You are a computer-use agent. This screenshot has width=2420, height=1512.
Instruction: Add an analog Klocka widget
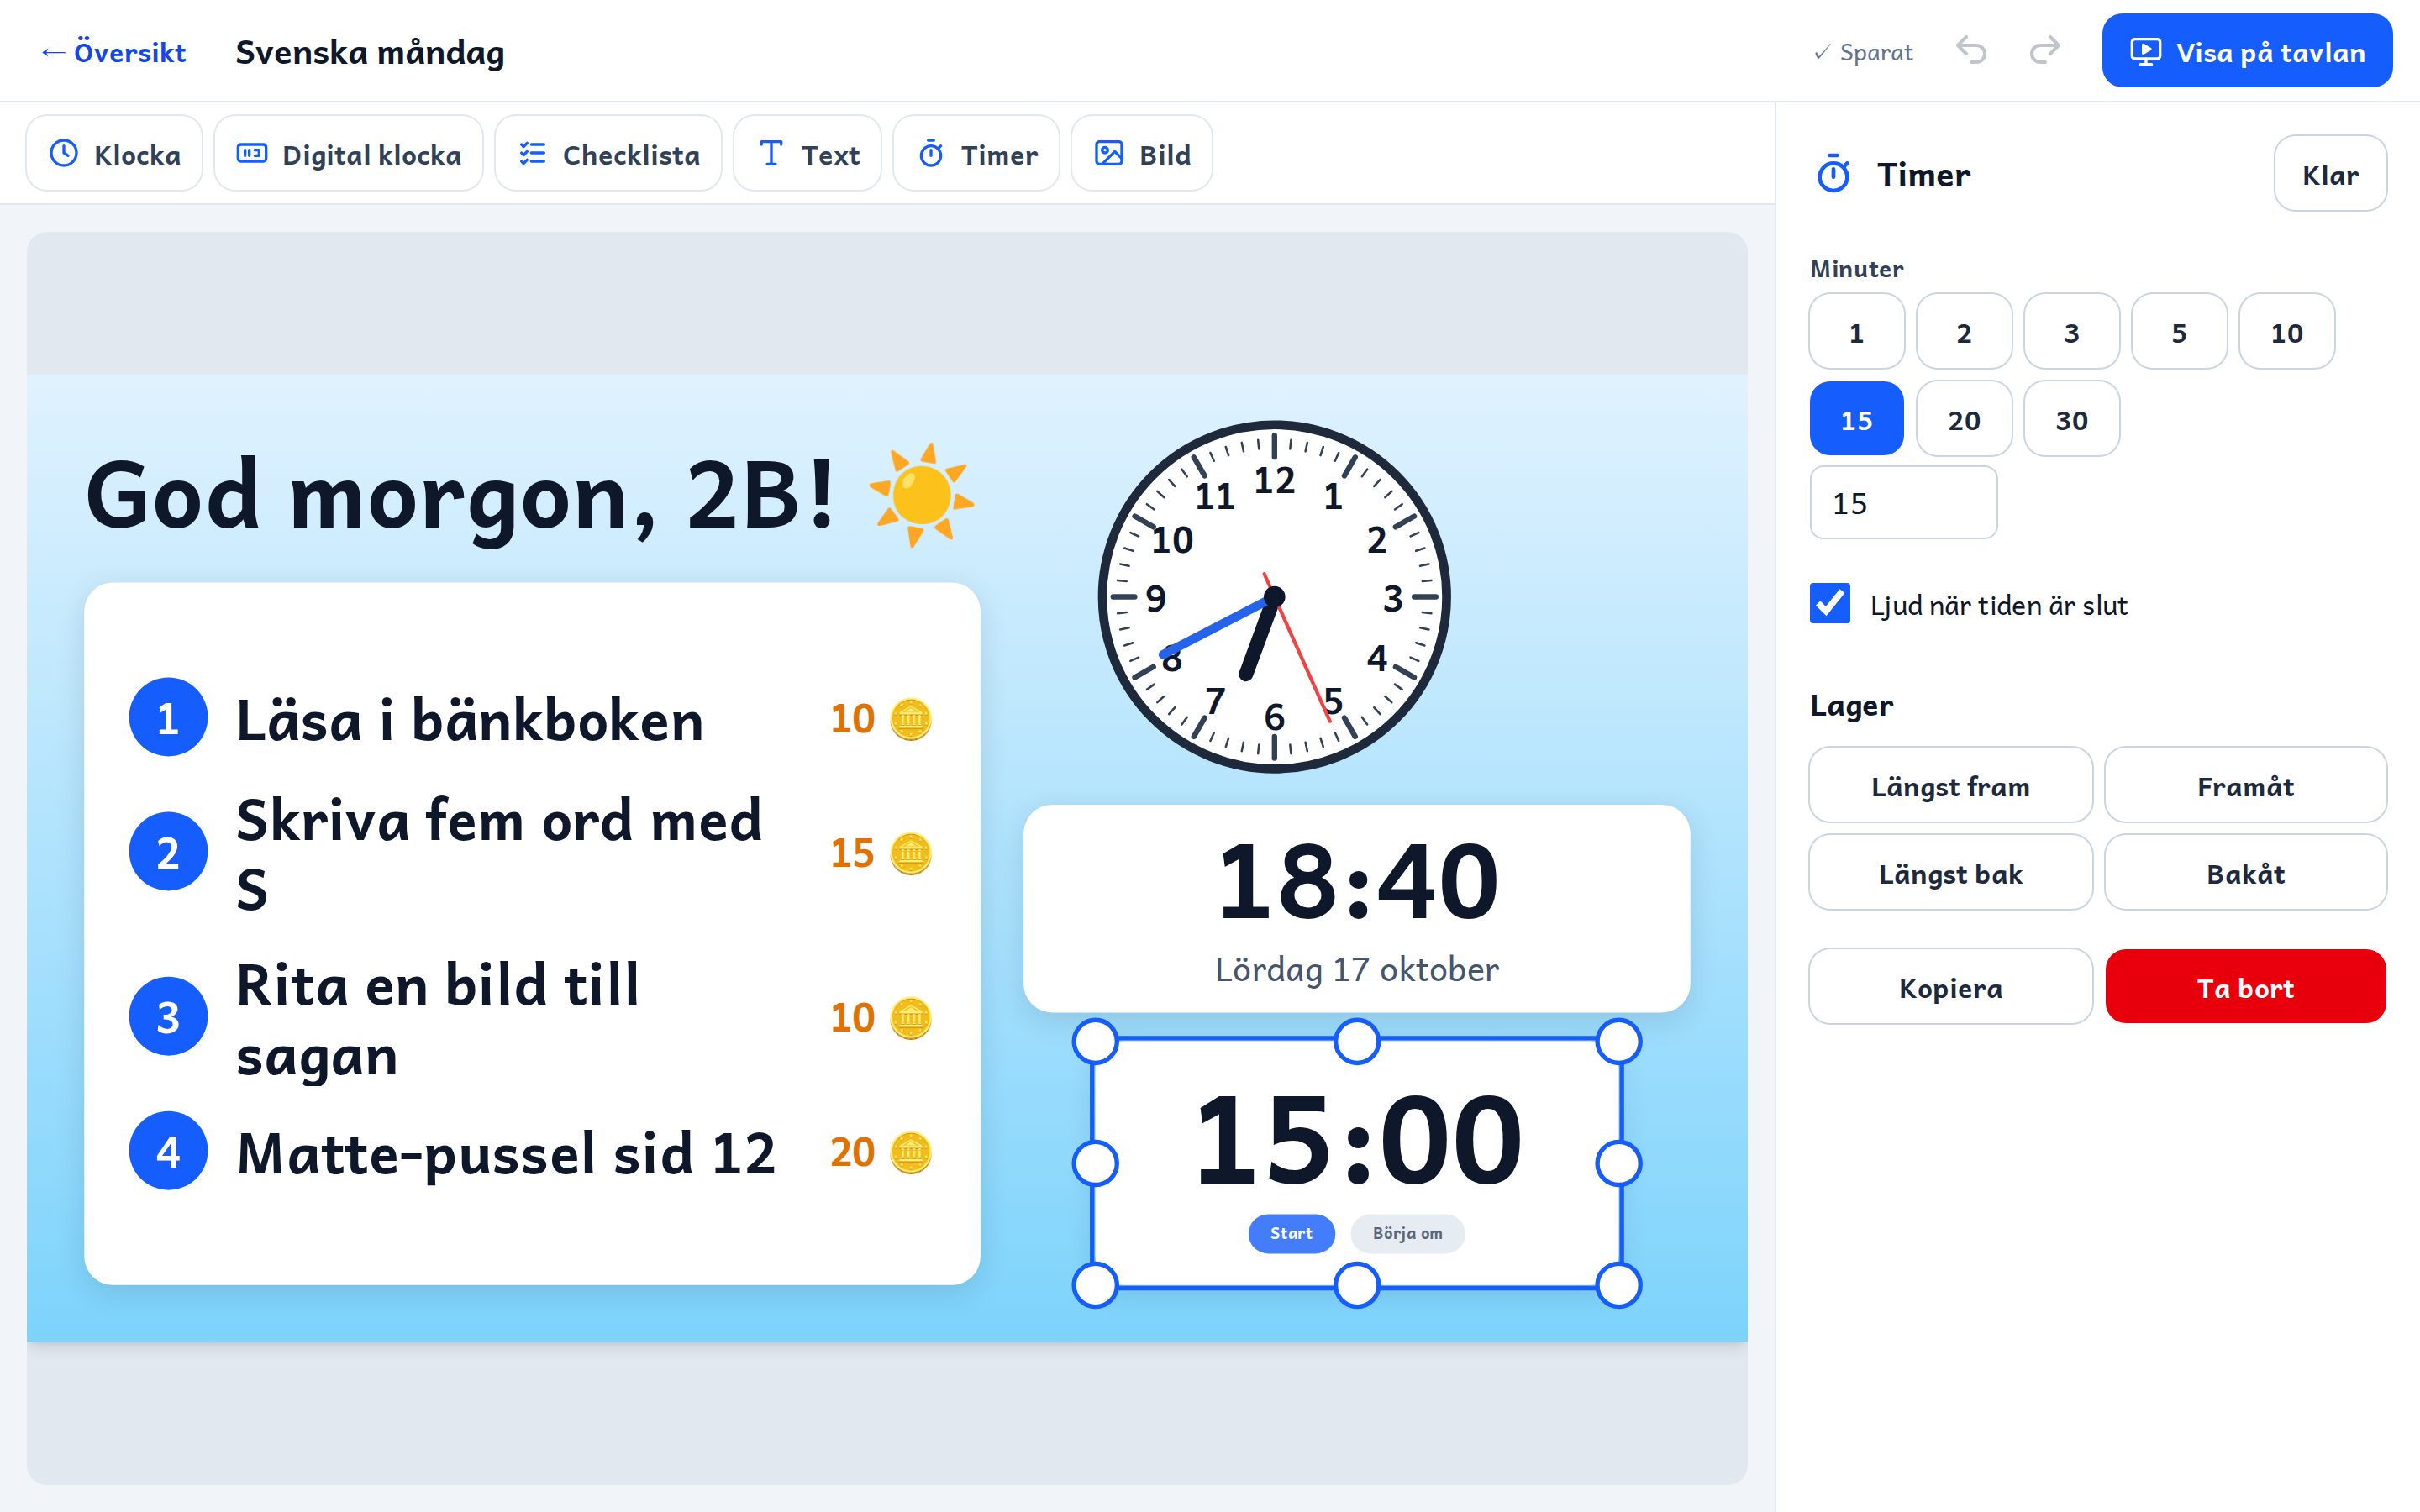click(114, 154)
